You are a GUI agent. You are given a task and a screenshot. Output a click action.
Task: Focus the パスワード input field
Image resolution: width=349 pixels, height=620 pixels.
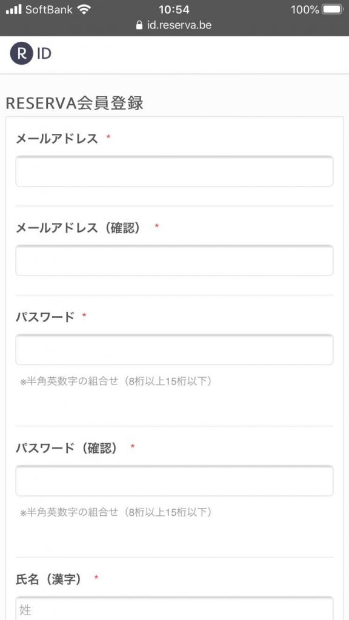tap(174, 350)
